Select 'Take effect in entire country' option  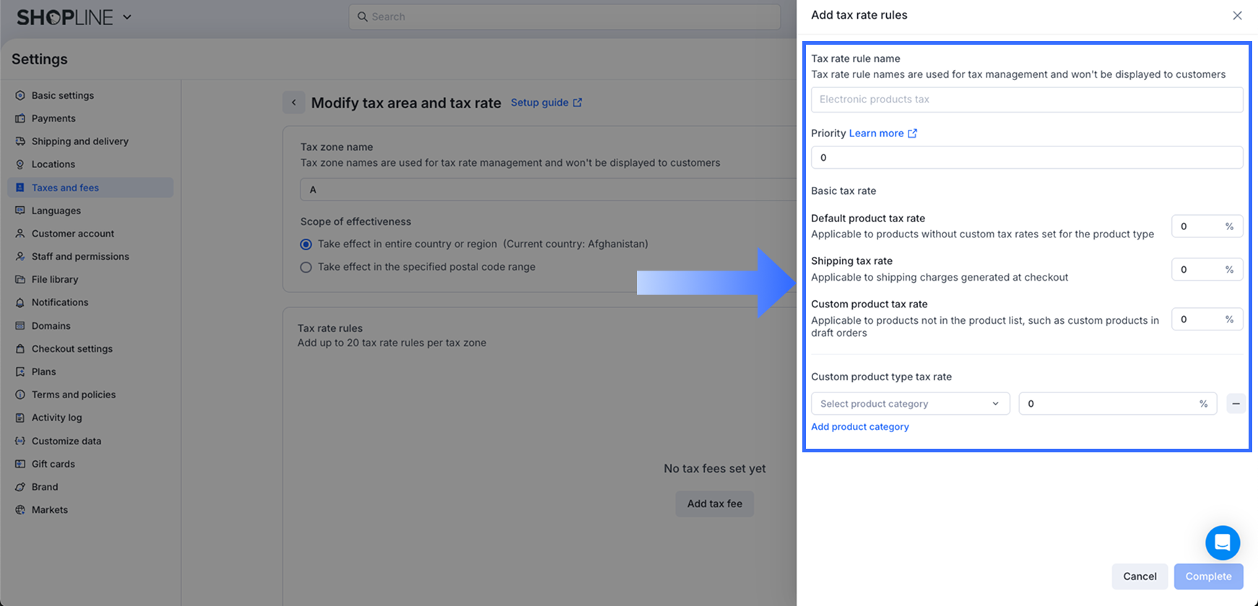coord(306,245)
